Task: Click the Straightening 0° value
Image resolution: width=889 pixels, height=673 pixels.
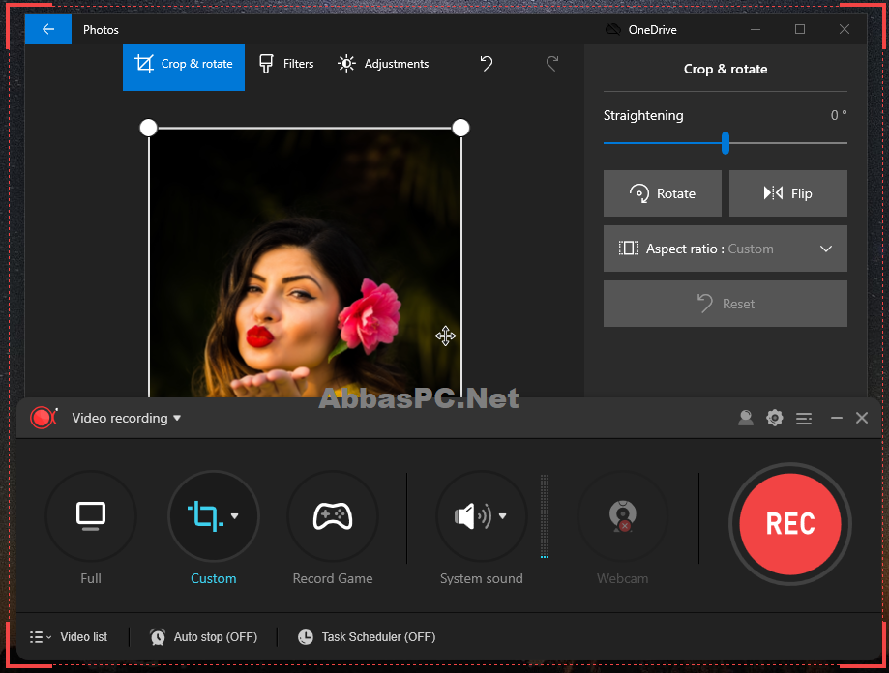Action: [839, 115]
